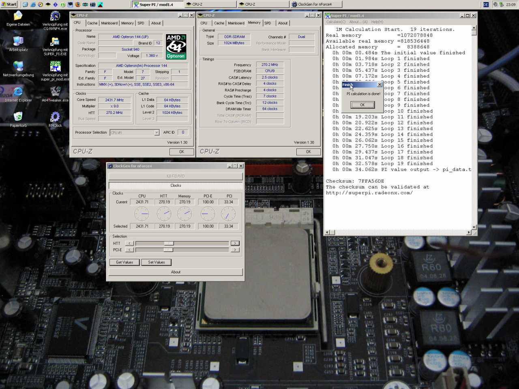Click OK in the Finish dialog
The width and height of the screenshot is (519, 389).
coord(362,105)
